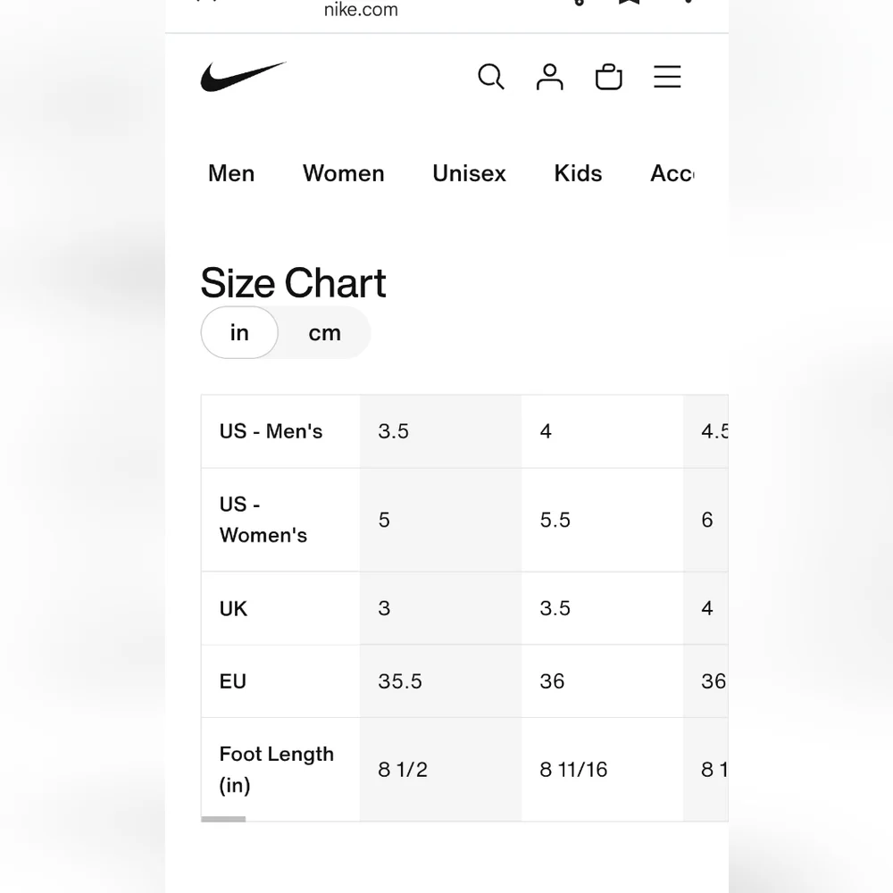Viewport: 893px width, 893px height.
Task: Click the horizontal scrollbar under the table
Action: coord(223,819)
